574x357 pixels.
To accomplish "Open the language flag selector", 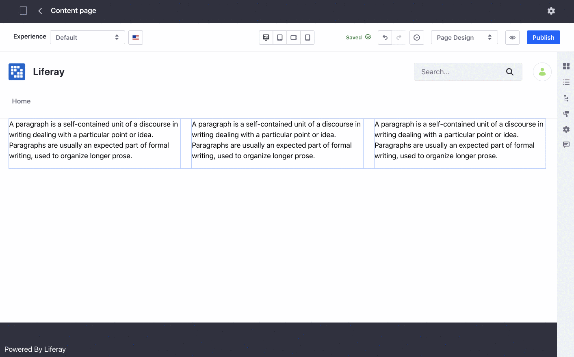I will [135, 37].
